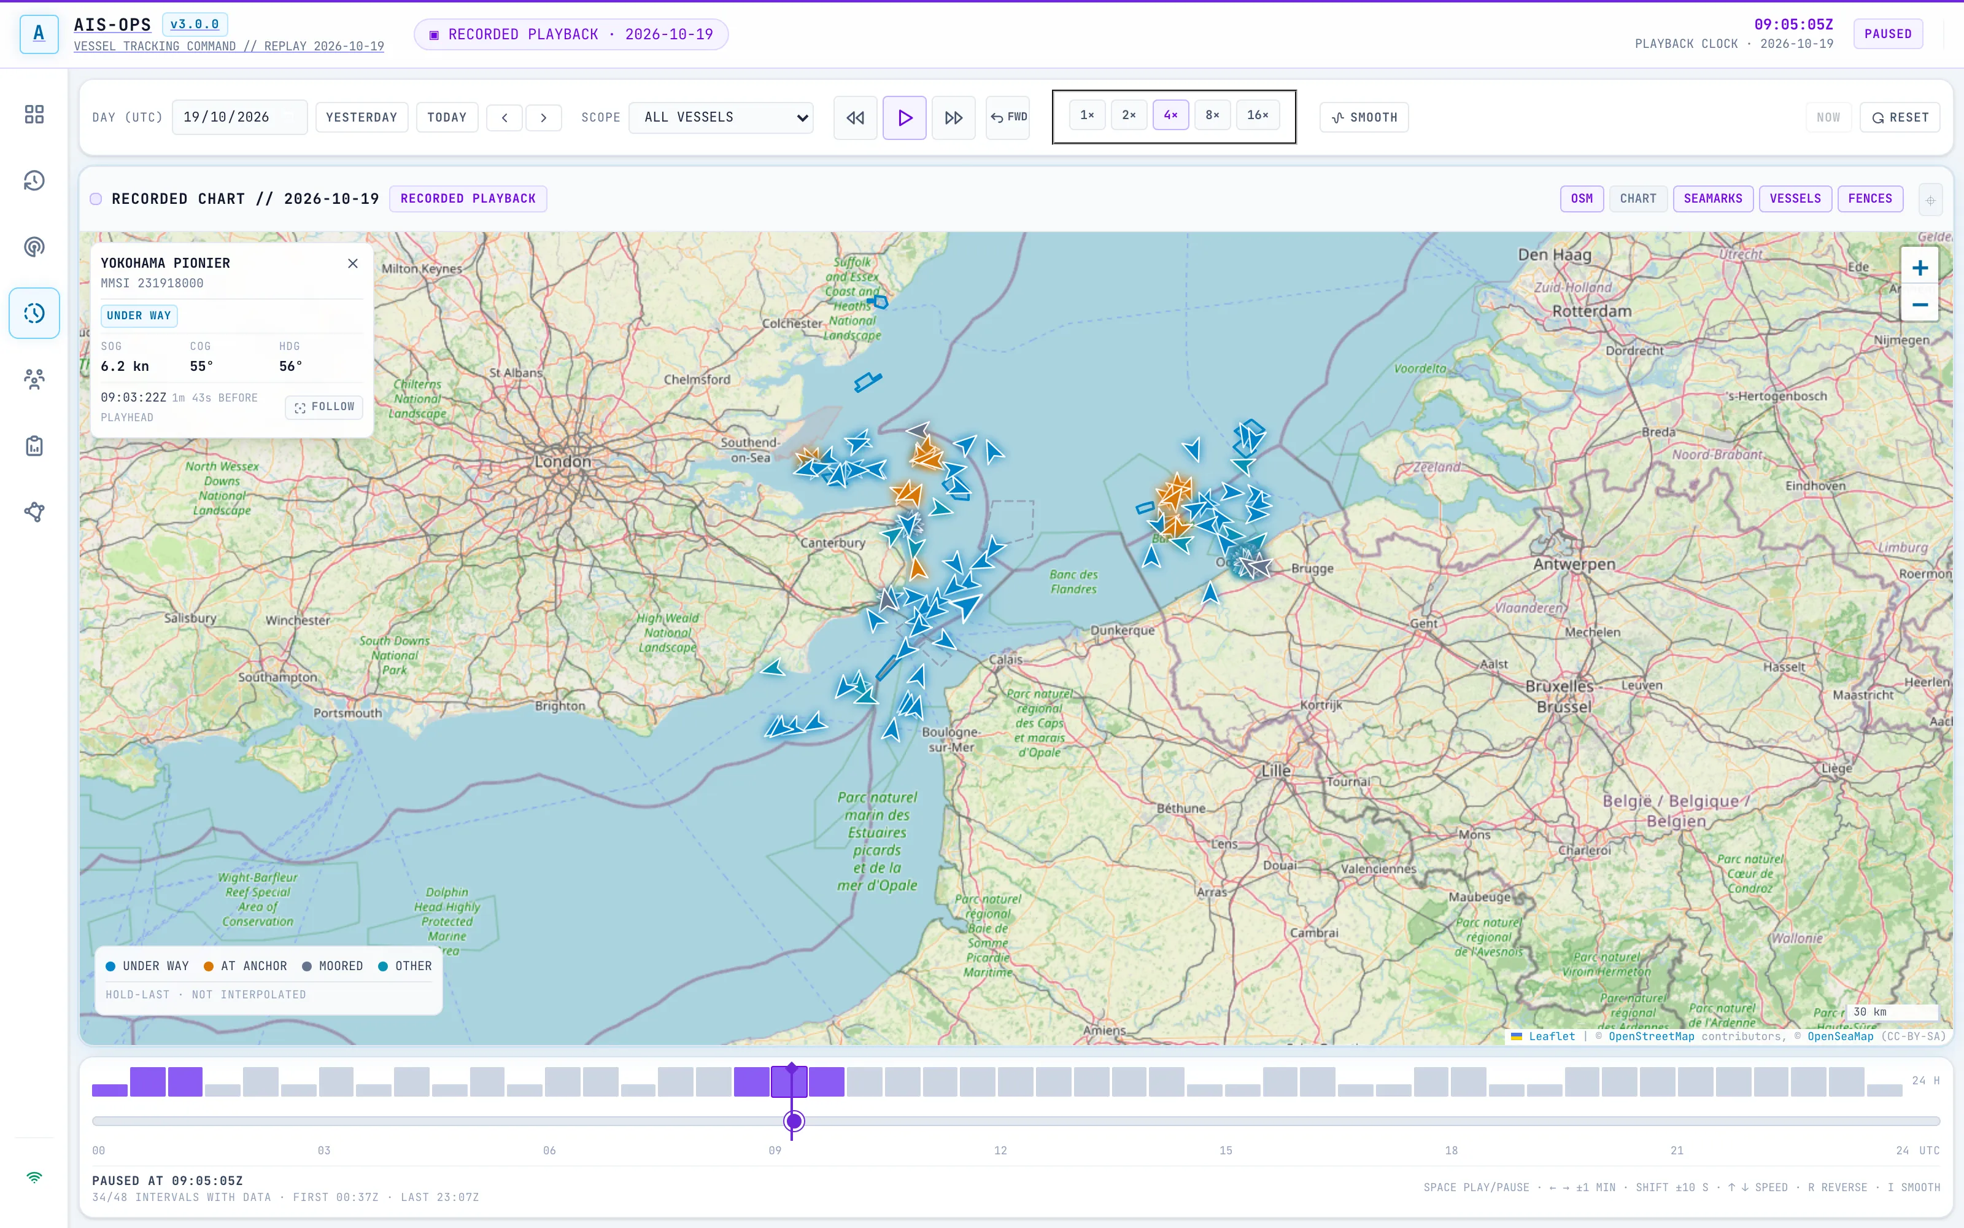Viewport: 1964px width, 1228px height.
Task: Open the ALL VESSELS scope dropdown
Action: 721,118
